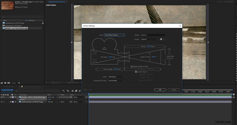
Task: Click the Focal Length value
Action: (x=116, y=69)
